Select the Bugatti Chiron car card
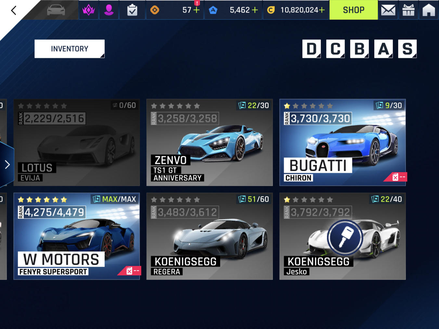Viewport: 439px width, 329px height. tap(342, 142)
